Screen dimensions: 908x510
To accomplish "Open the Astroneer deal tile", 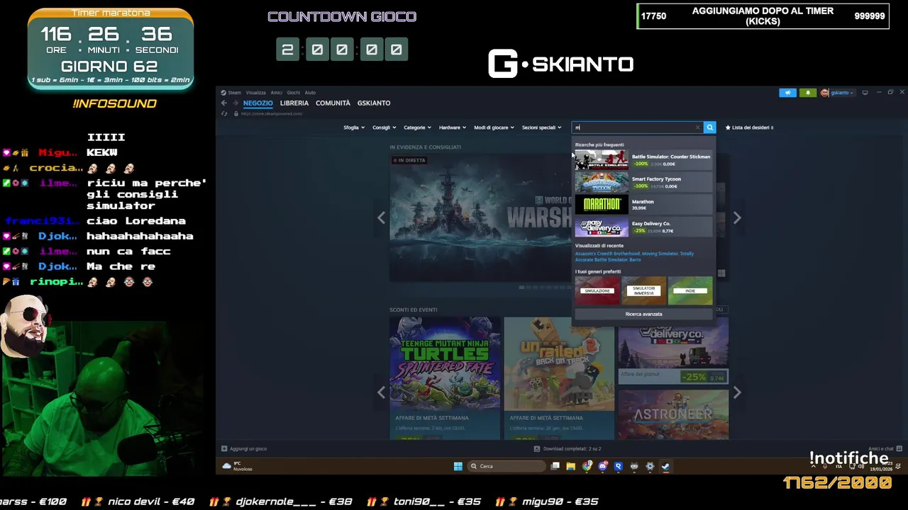I will click(673, 414).
